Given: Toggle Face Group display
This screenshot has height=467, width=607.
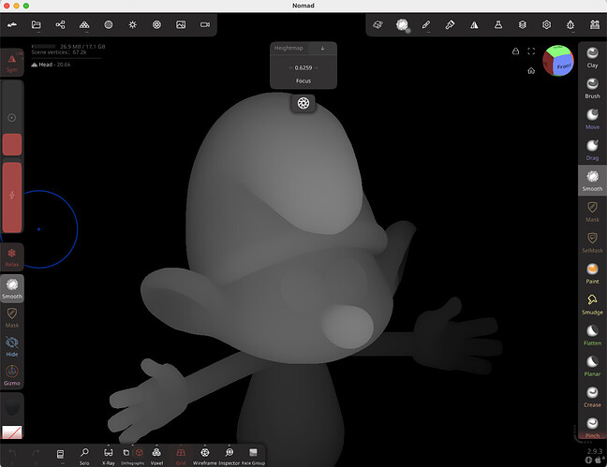Looking at the screenshot, I should [x=253, y=456].
